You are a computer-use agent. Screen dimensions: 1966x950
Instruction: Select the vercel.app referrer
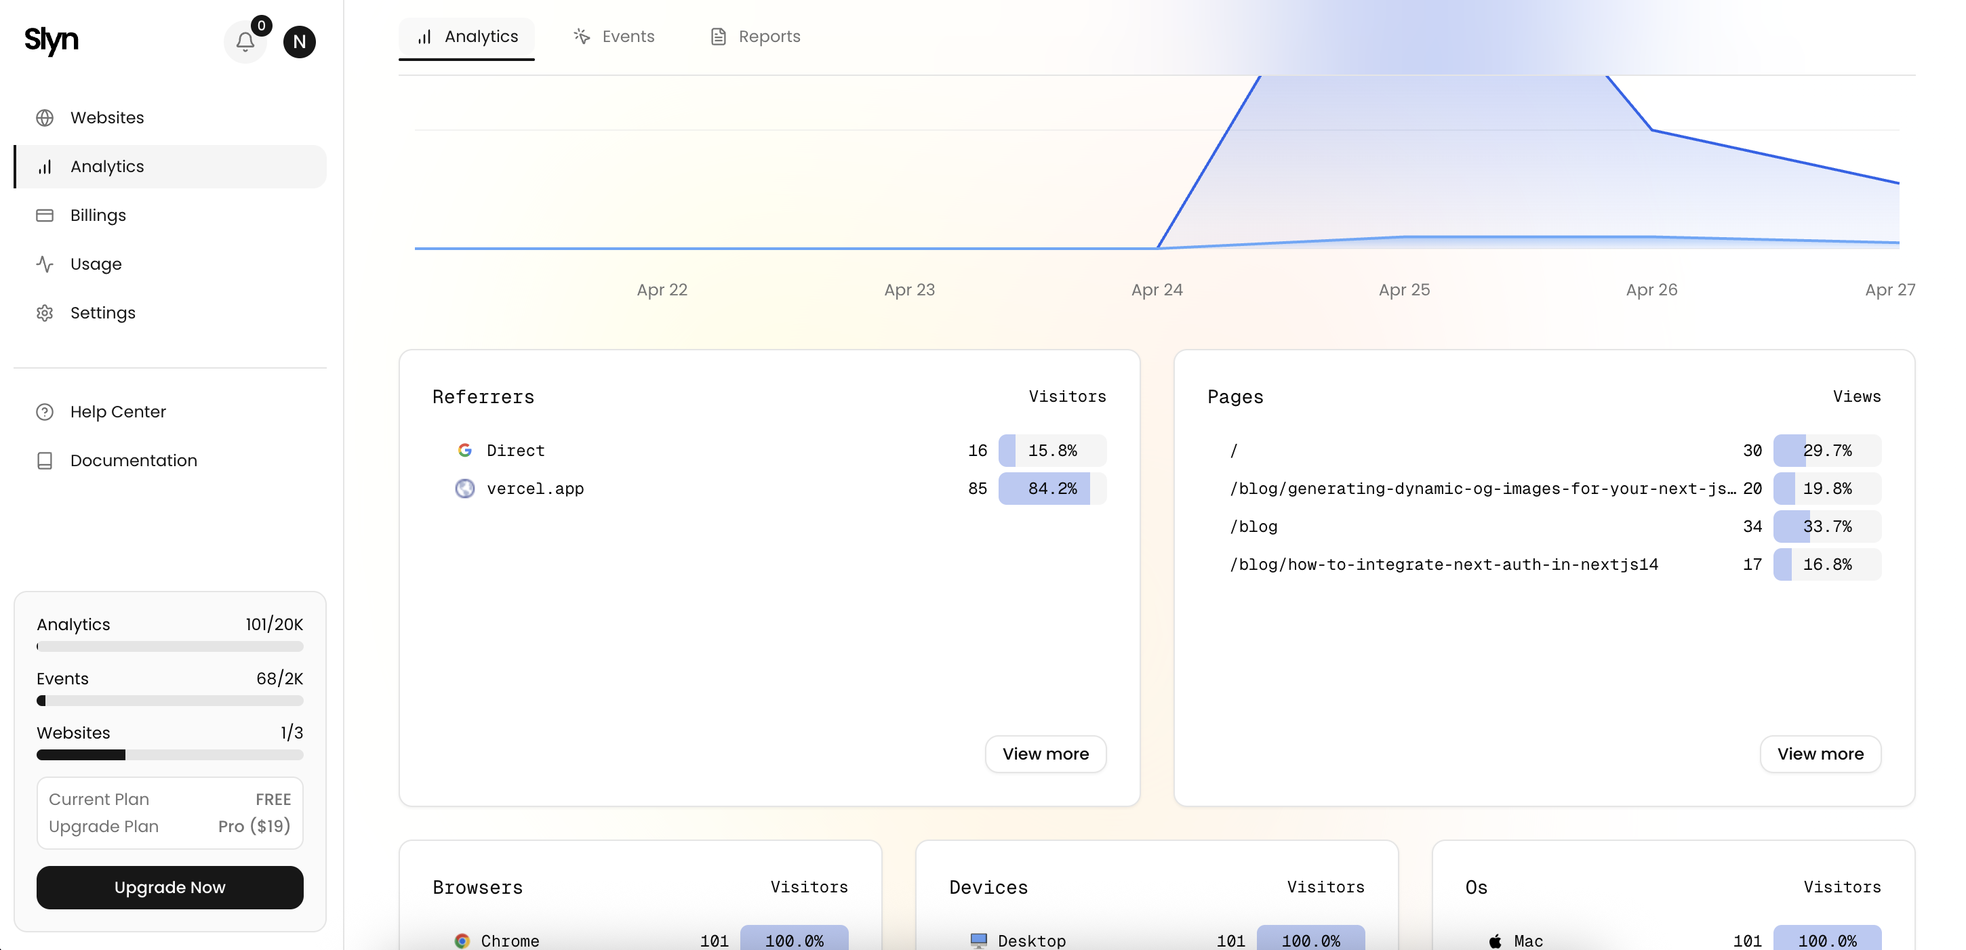pos(535,489)
